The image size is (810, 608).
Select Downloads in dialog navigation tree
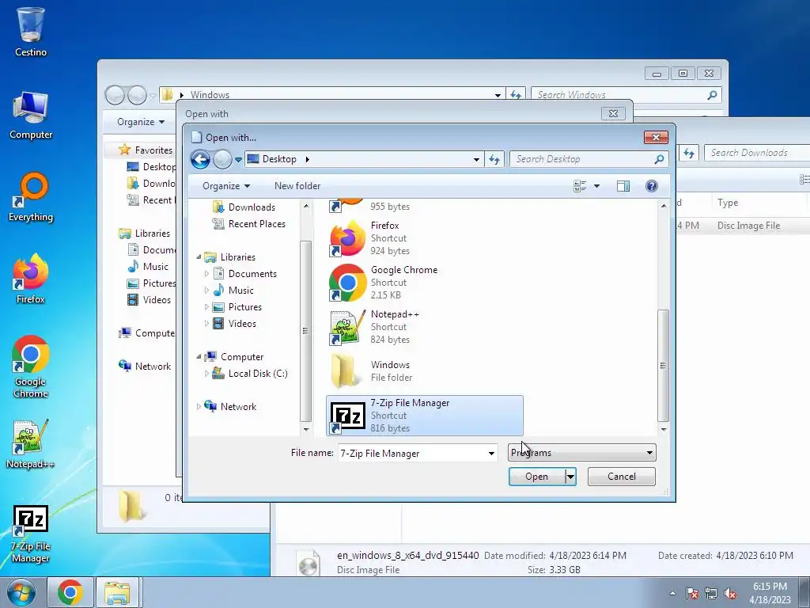tap(252, 207)
